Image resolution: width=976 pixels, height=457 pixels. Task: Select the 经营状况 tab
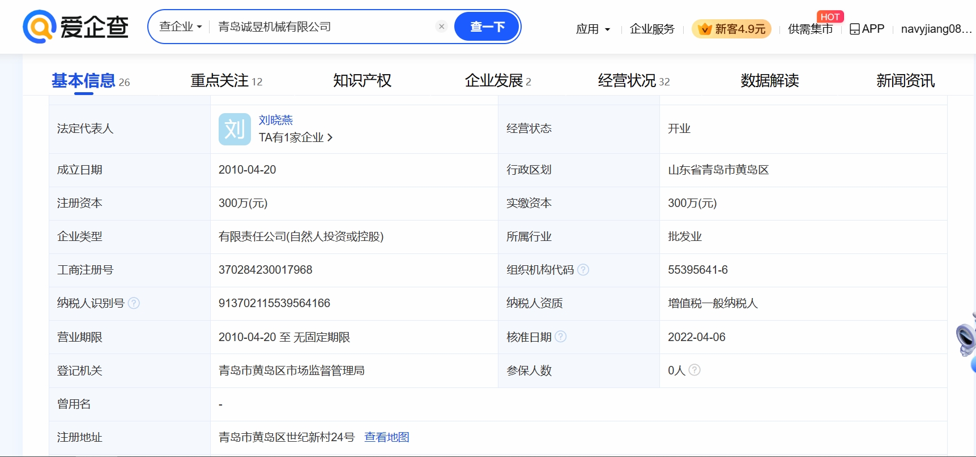point(633,81)
